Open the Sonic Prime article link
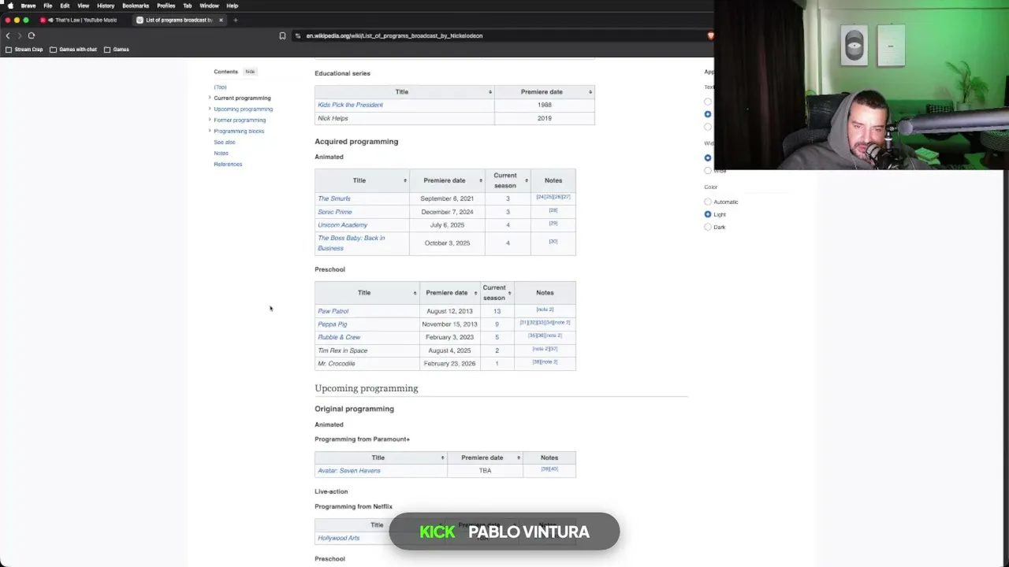Viewport: 1009px width, 567px height. click(x=335, y=212)
